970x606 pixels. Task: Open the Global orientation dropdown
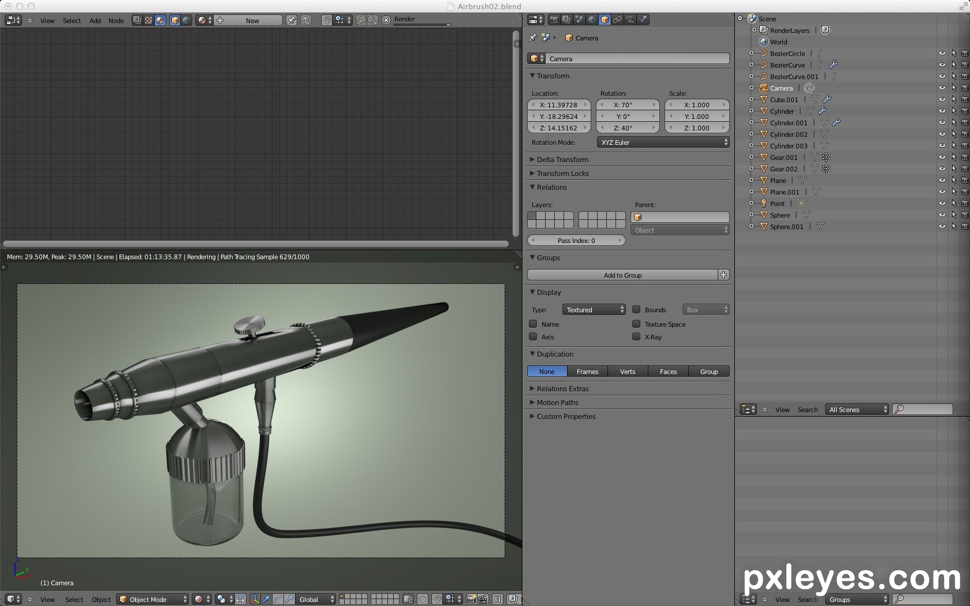click(315, 599)
